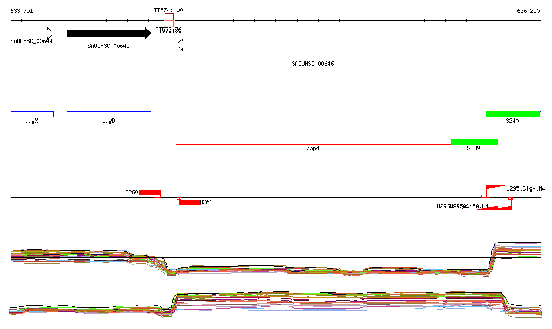552x329 pixels.
Task: Click the tagX blue outlined box
Action: [x=32, y=114]
